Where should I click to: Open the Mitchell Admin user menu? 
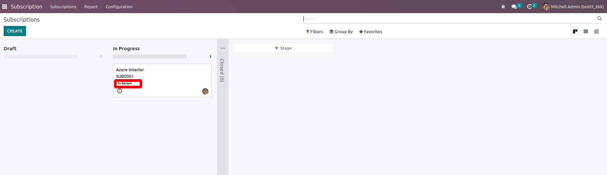(x=573, y=7)
